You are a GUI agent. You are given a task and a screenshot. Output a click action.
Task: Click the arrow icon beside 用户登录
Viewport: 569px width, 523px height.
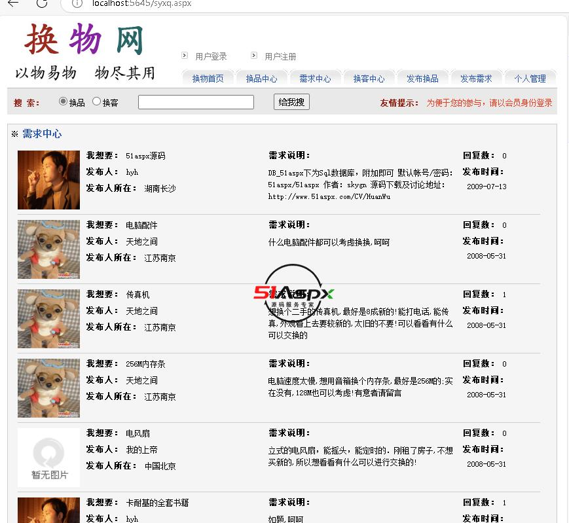185,56
